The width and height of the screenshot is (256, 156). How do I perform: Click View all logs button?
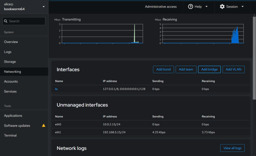[x=232, y=148]
